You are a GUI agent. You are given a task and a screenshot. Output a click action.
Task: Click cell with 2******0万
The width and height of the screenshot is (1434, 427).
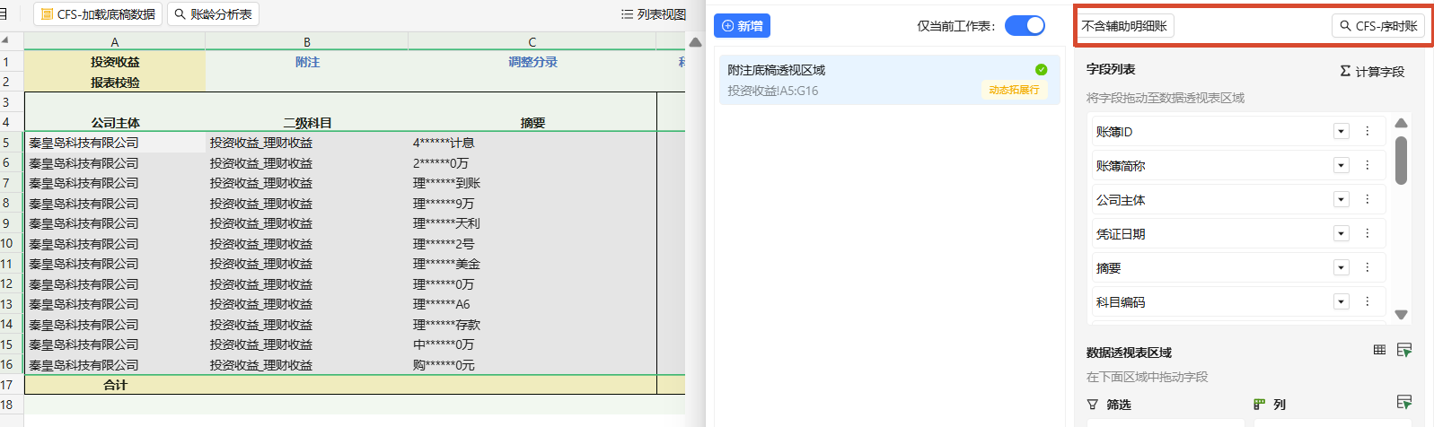click(x=532, y=163)
